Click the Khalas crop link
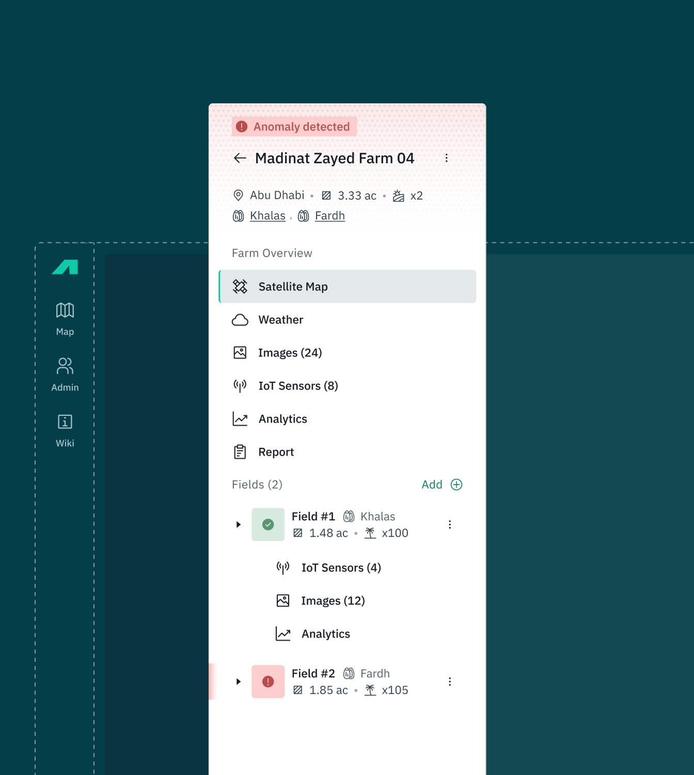 click(267, 215)
